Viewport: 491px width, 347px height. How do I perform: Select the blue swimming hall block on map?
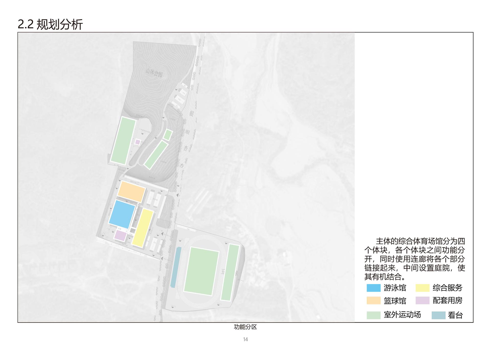(x=122, y=214)
